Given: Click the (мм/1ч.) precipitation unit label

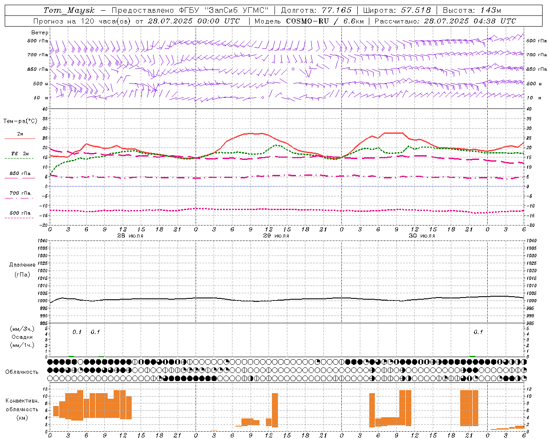Looking at the screenshot, I should pyautogui.click(x=22, y=345).
